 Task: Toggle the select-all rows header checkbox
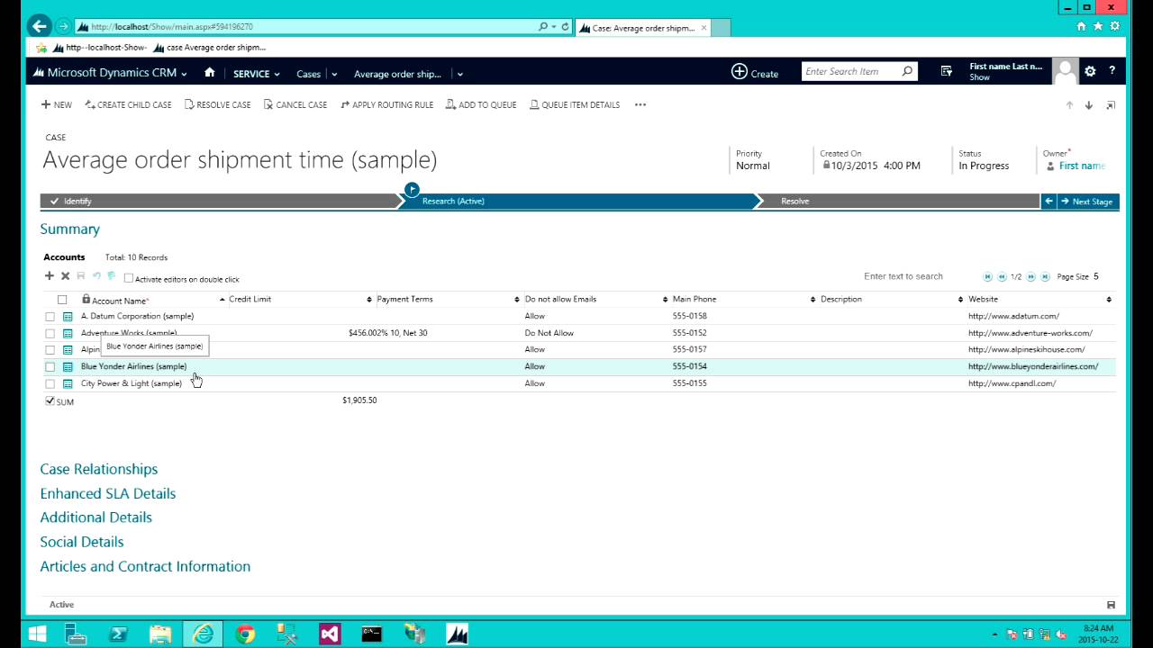click(62, 300)
